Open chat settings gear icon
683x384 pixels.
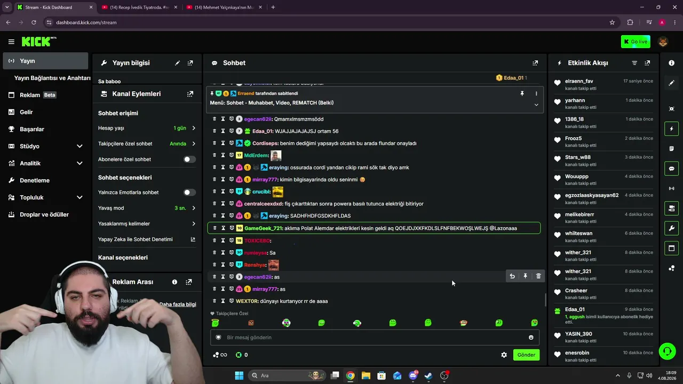coord(504,355)
